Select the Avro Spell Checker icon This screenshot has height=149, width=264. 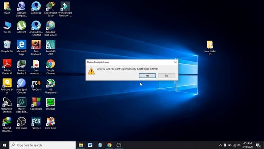21,86
